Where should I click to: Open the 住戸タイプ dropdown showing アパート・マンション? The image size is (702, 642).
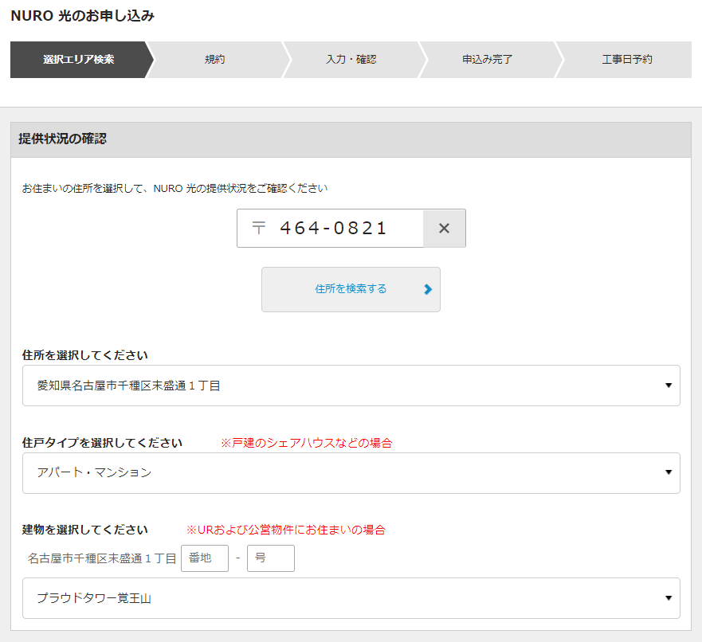point(351,473)
